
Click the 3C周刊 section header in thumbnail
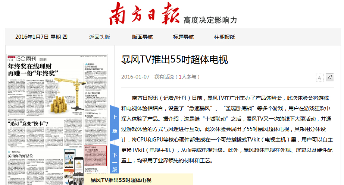(26, 59)
